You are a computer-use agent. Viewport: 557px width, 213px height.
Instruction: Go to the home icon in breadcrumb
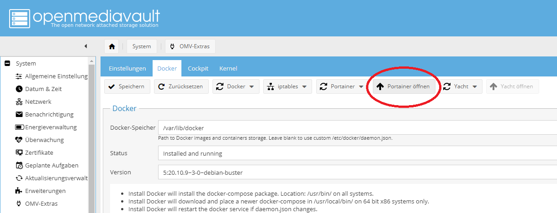(111, 46)
